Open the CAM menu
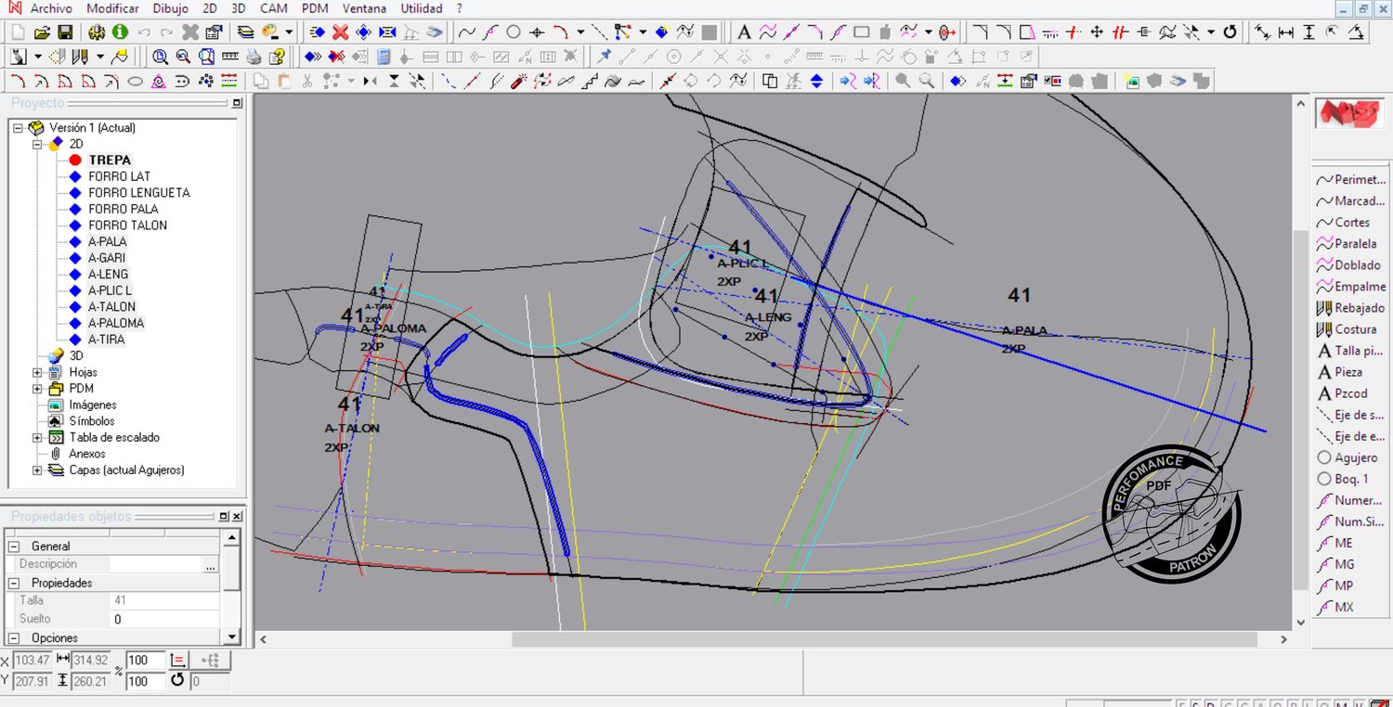Viewport: 1393px width, 707px height. tap(273, 8)
